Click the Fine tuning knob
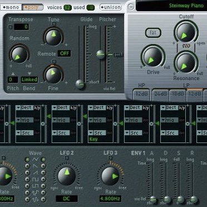Screen dimensions: 207x207 (53, 75)
